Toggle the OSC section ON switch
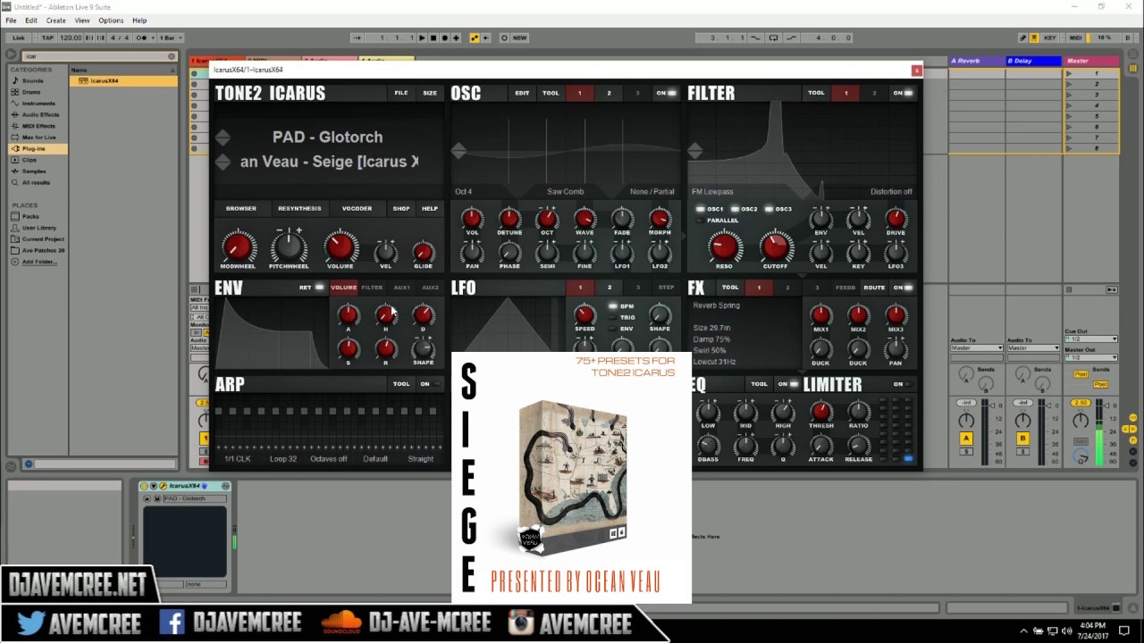Viewport: 1144px width, 643px height. point(667,93)
